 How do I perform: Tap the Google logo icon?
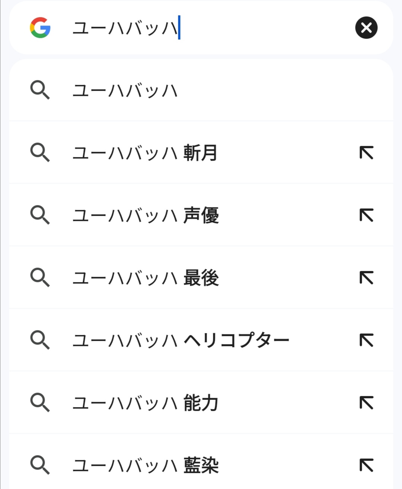click(40, 28)
